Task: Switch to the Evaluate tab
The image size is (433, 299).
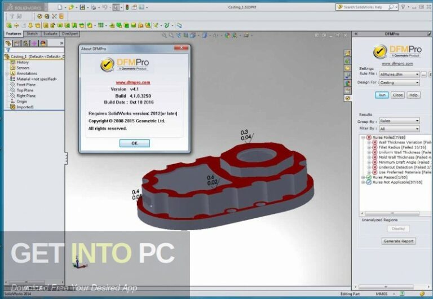Action: pyautogui.click(x=50, y=34)
